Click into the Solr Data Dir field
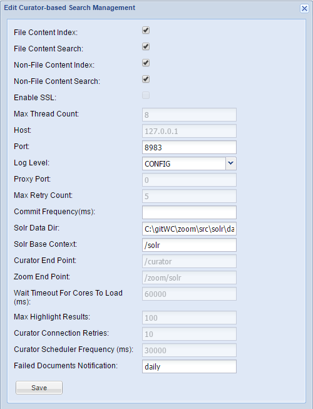 189,229
